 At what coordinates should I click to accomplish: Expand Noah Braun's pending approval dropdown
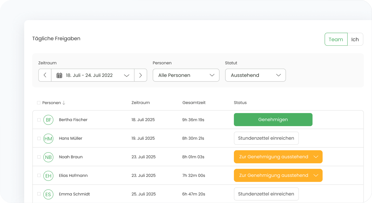[316, 157]
